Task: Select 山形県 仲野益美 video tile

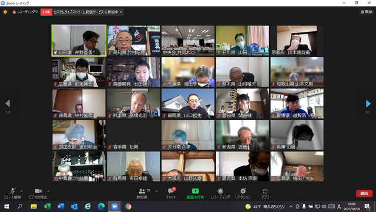Action: 79,41
